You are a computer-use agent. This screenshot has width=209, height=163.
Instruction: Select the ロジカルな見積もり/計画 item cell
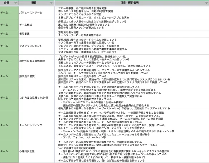tap(36, 98)
